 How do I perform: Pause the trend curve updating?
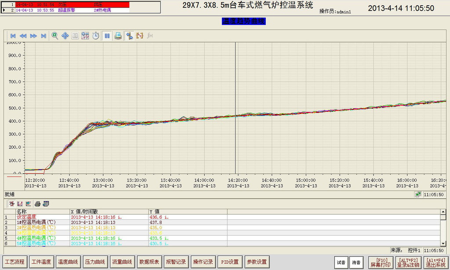click(107, 36)
